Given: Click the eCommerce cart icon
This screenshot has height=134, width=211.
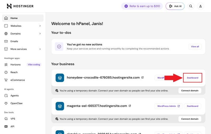Looking at the screenshot, I should 6,80.
